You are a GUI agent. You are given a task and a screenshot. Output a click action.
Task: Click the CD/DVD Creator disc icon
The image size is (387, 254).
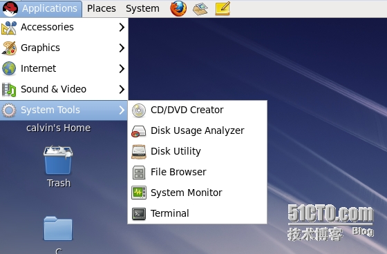(x=139, y=110)
